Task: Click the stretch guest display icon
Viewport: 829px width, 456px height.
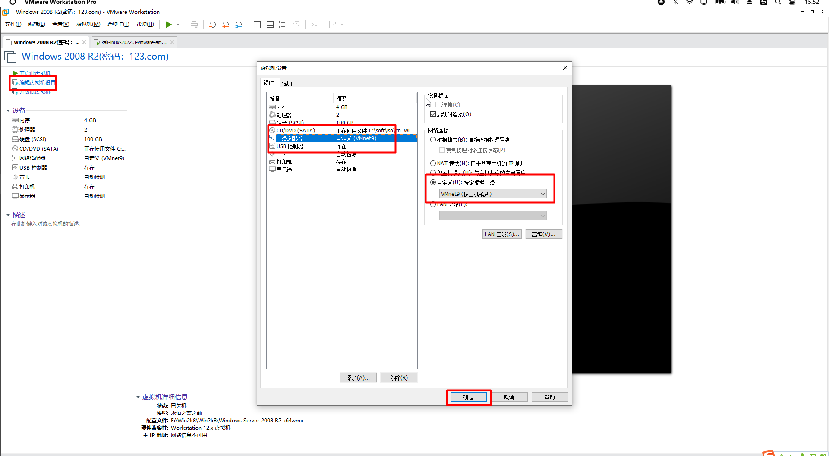Action: tap(333, 25)
